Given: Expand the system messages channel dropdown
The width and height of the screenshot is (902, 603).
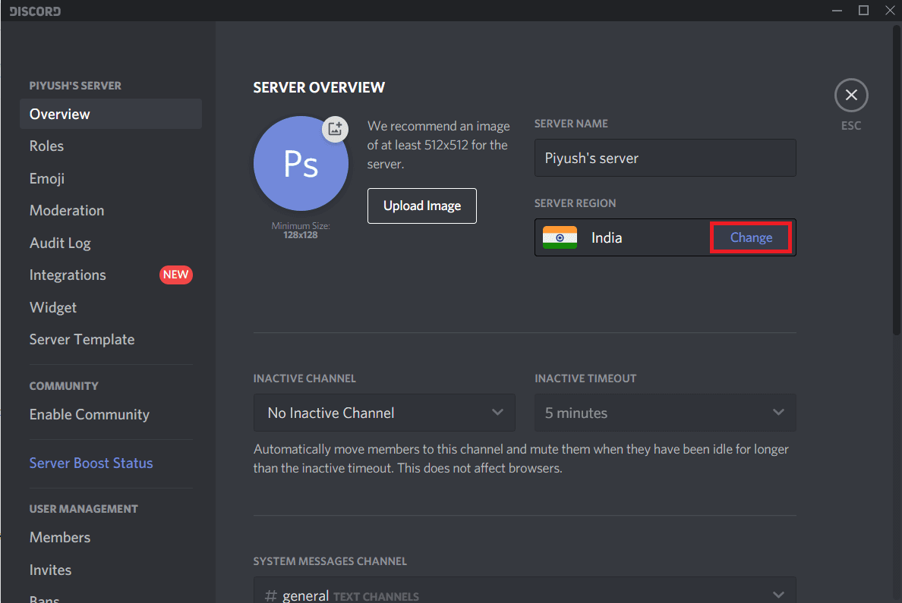Looking at the screenshot, I should click(777, 594).
